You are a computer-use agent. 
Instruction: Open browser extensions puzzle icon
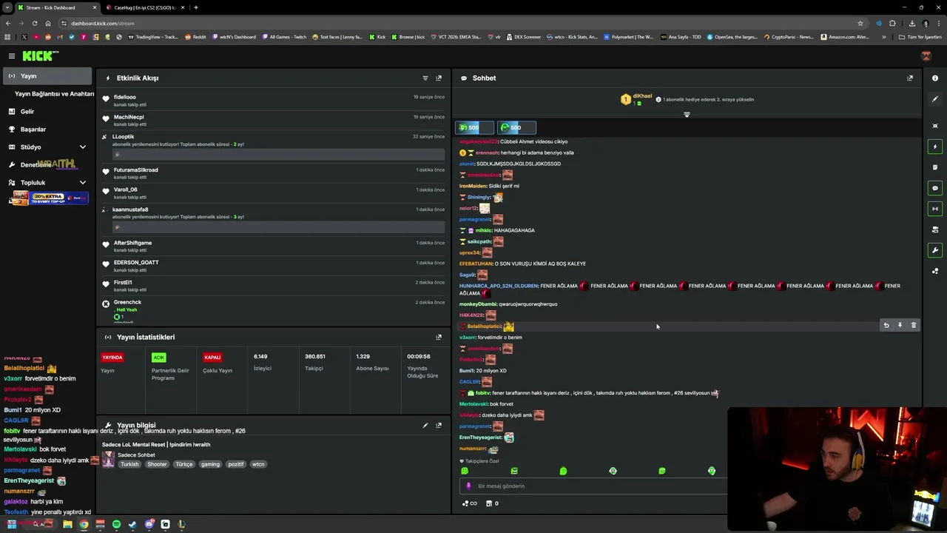[x=892, y=23]
